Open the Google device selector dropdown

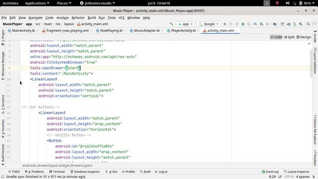tap(209, 24)
